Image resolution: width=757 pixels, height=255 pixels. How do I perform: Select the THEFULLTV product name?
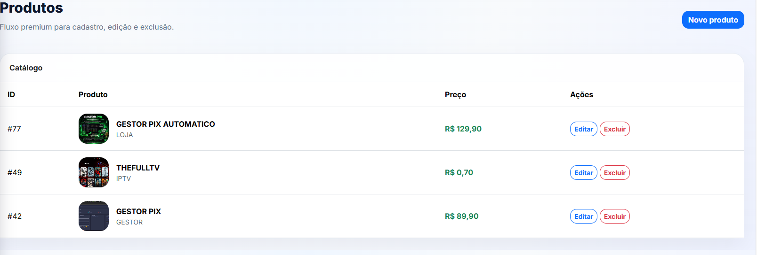click(x=138, y=168)
